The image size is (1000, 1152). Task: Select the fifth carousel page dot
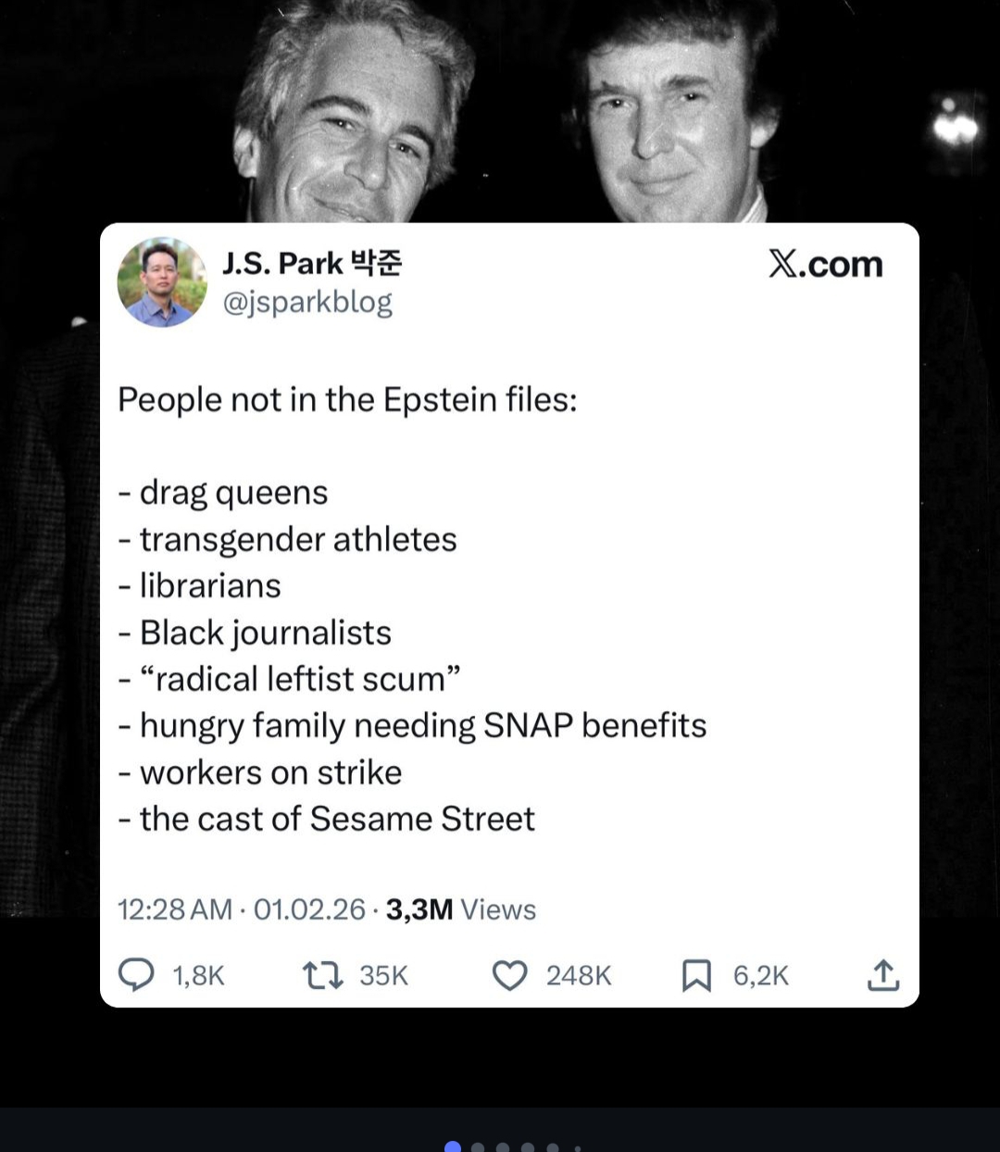point(553,1148)
